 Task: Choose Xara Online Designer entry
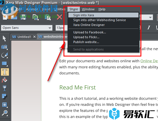click(x=103, y=25)
